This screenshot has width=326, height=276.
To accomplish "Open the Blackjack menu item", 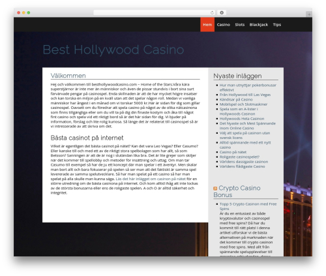I will [x=259, y=25].
